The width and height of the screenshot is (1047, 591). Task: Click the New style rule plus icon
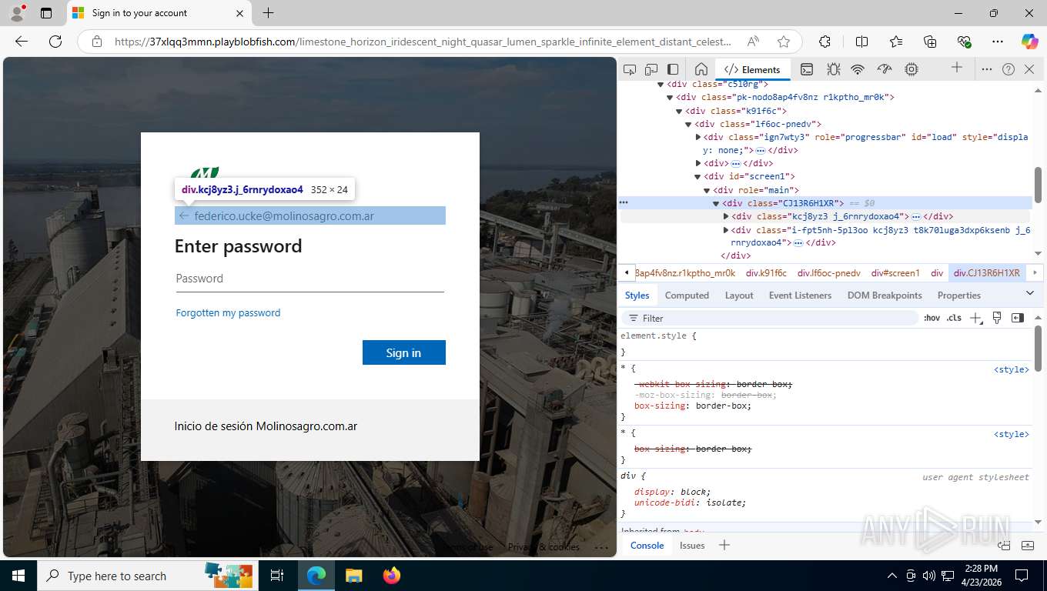pyautogui.click(x=976, y=318)
